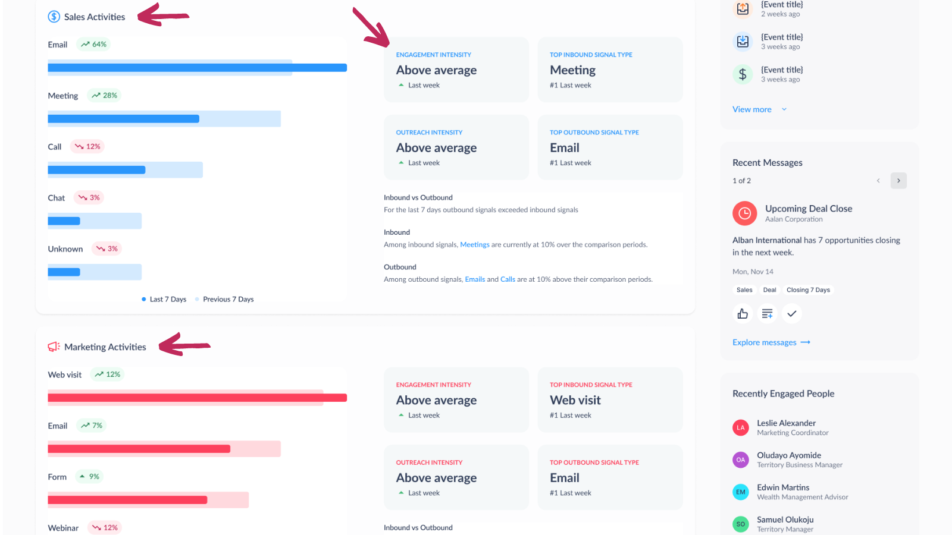This screenshot has height=535, width=952.
Task: Select the Deal tag on message
Action: click(x=769, y=290)
